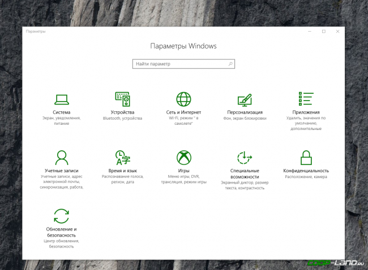Image resolution: width=368 pixels, height=270 pixels.
Task: Click 'Удалить, значения по умолчанию' description
Action: point(306,123)
